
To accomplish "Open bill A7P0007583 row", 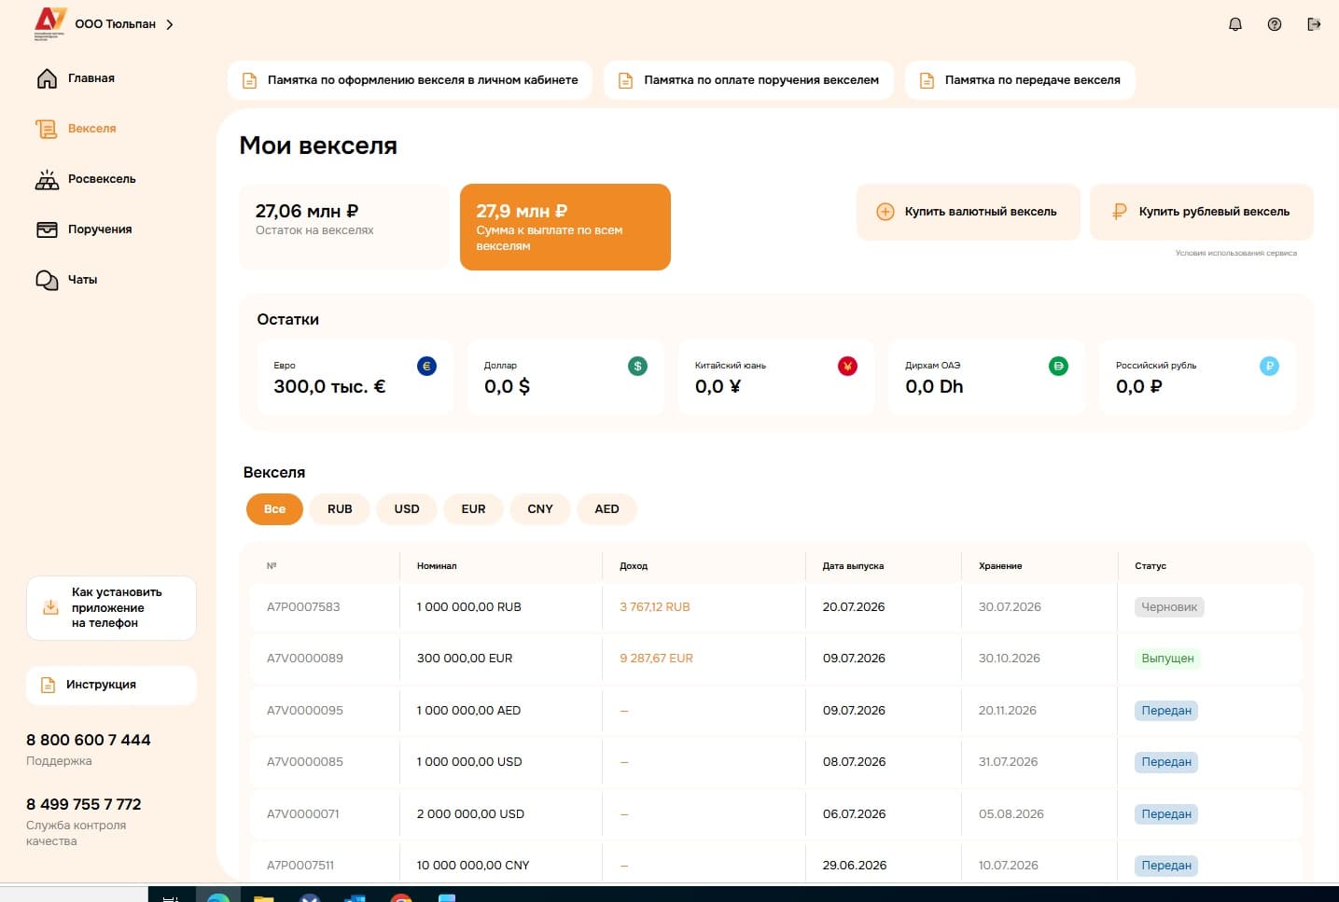I will click(x=775, y=607).
